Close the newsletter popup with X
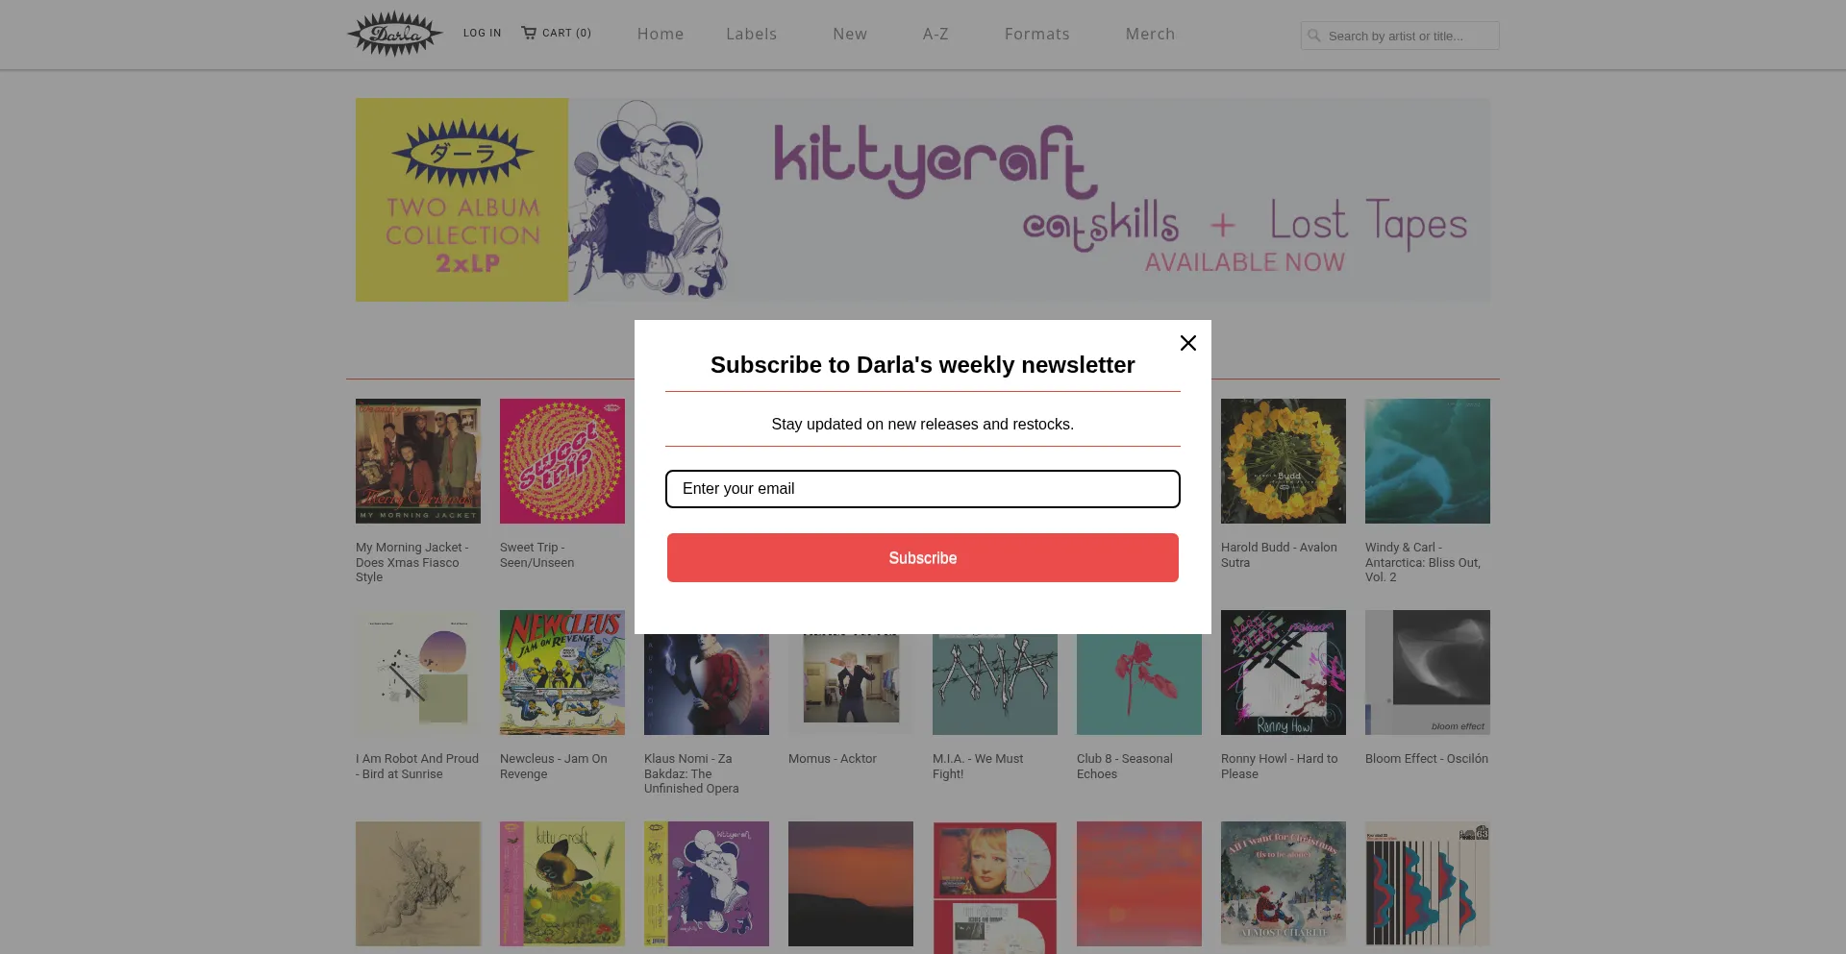The height and width of the screenshot is (954, 1846). pos(1188,343)
